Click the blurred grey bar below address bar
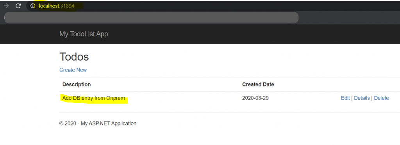This screenshot has height=145, width=400. (151, 18)
